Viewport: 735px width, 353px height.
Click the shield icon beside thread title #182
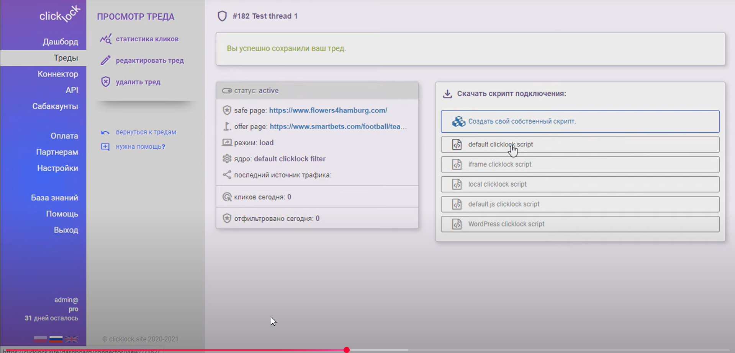(222, 16)
